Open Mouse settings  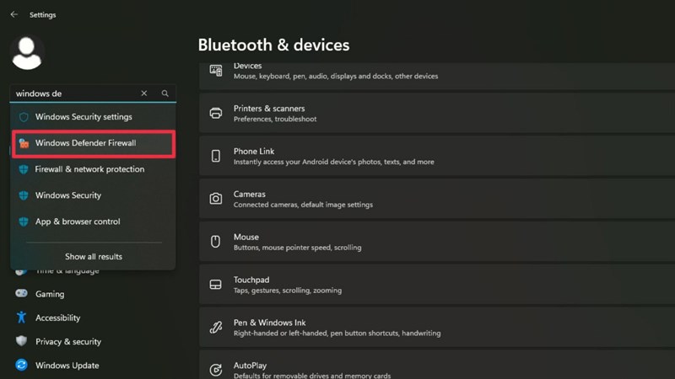[437, 242]
